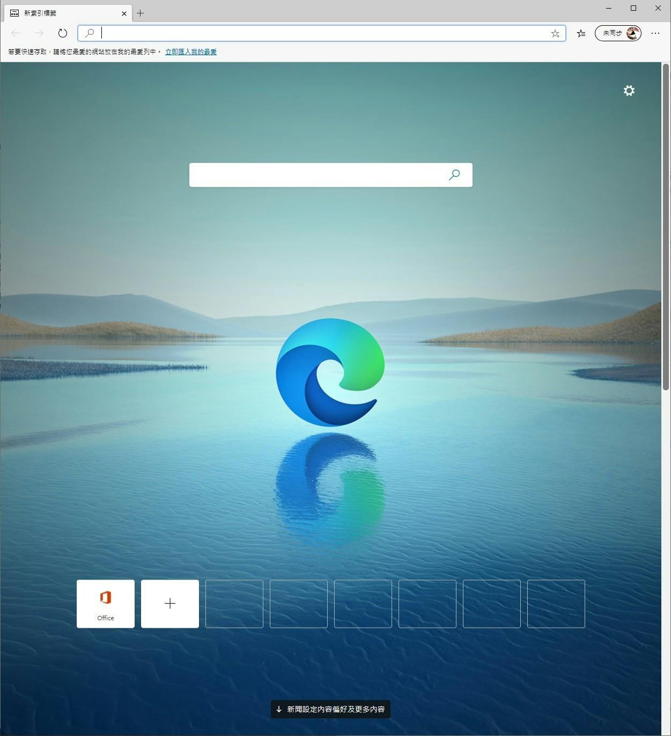Close the 新索引標籤 tab
Screen dimensions: 671x736
pos(124,13)
